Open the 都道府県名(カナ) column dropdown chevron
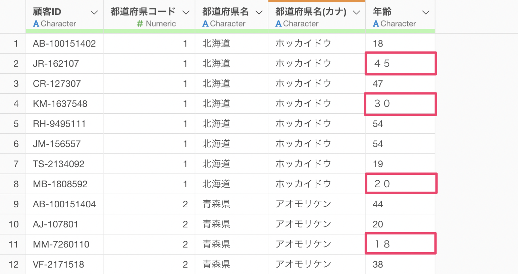This screenshot has height=274, width=518. (x=357, y=13)
